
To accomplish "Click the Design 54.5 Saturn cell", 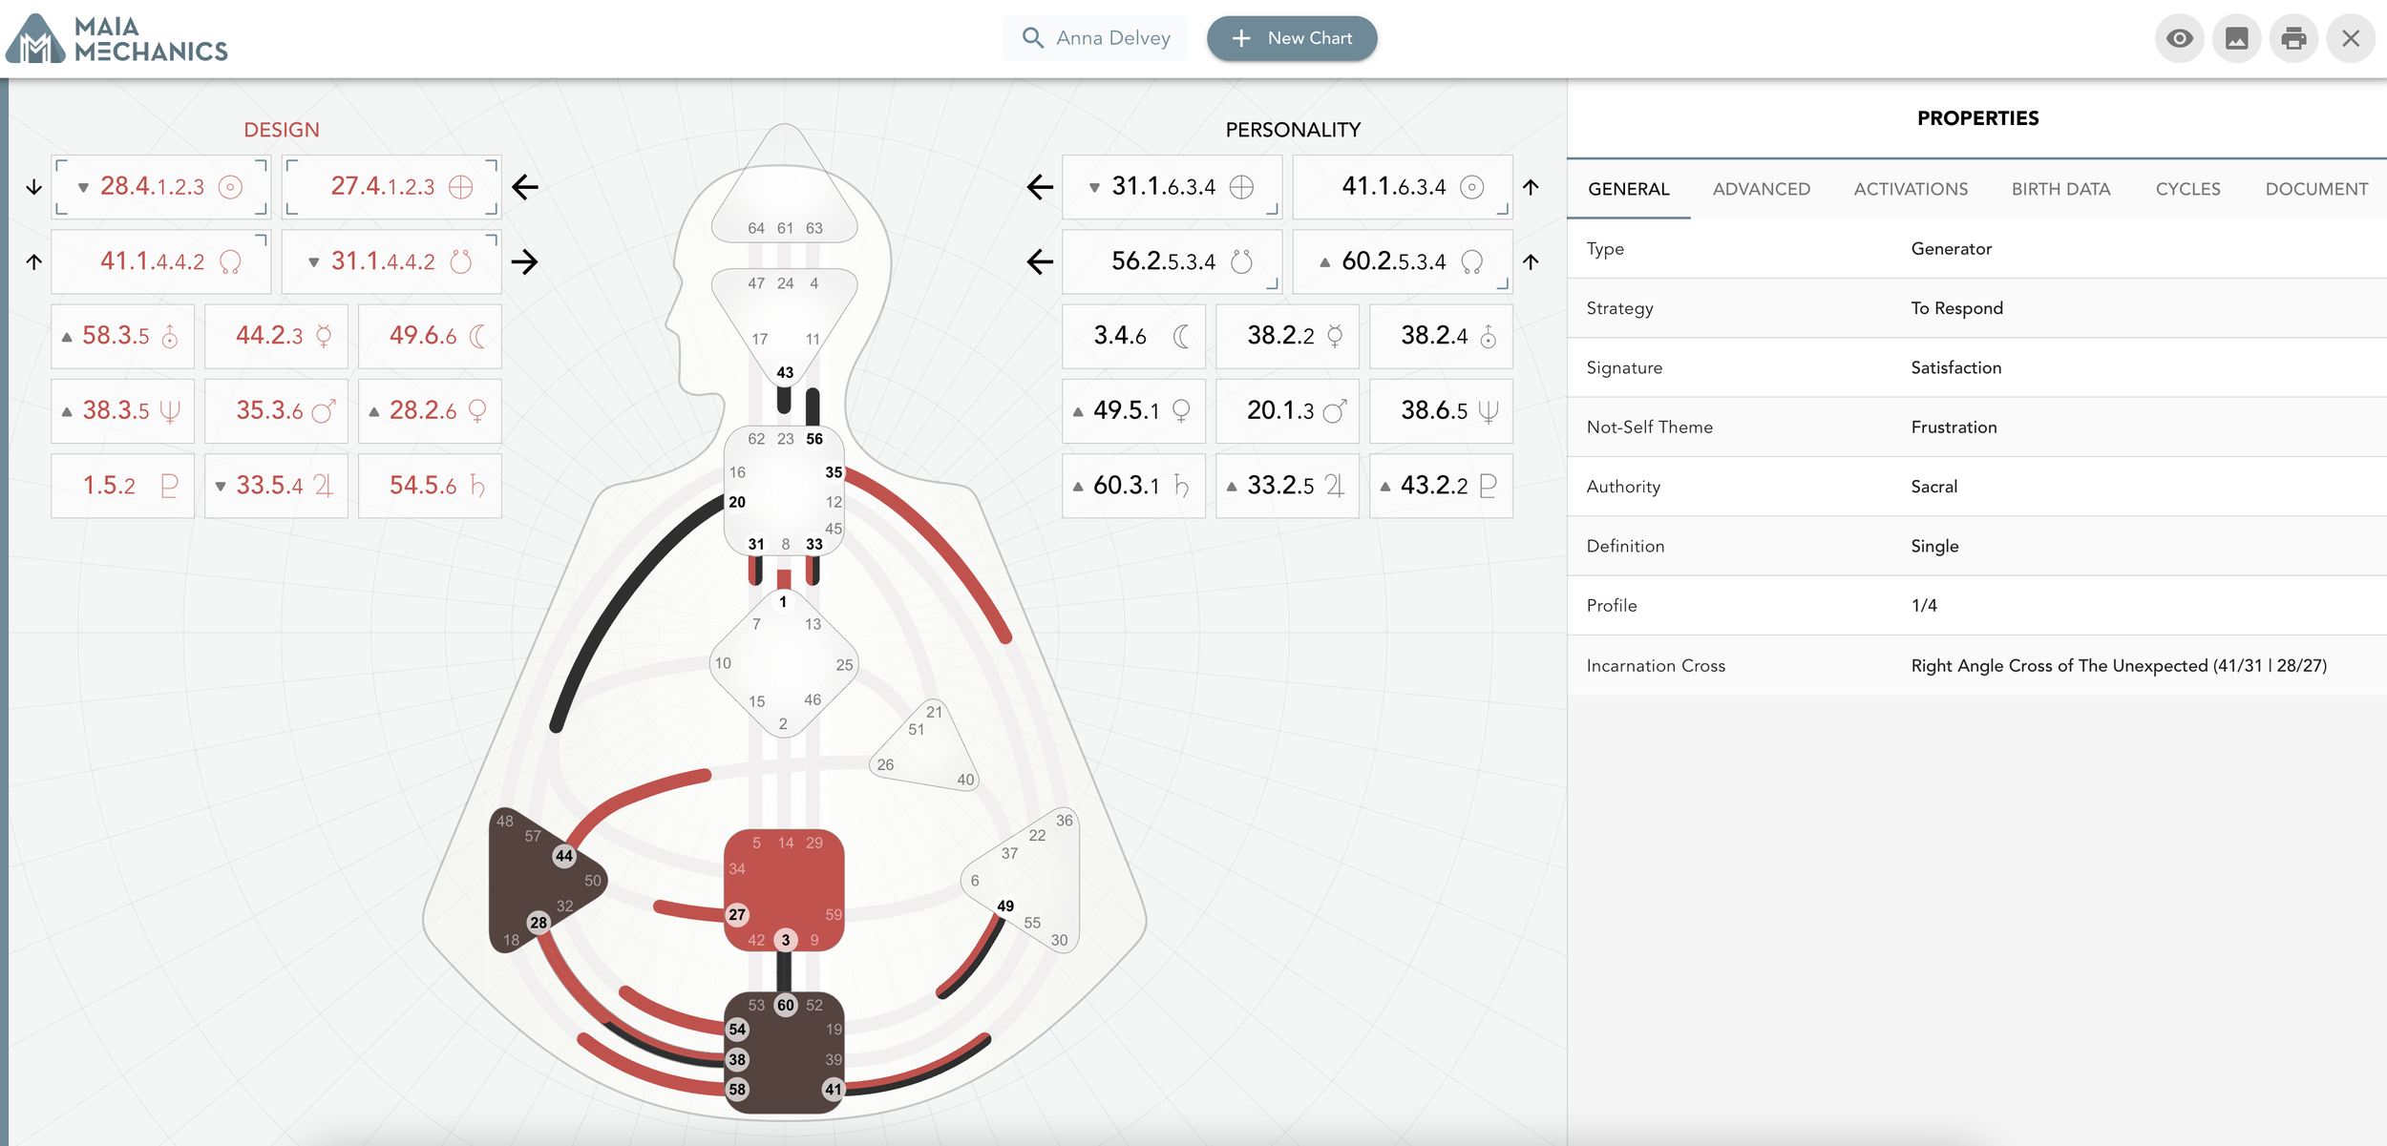I will 430,486.
